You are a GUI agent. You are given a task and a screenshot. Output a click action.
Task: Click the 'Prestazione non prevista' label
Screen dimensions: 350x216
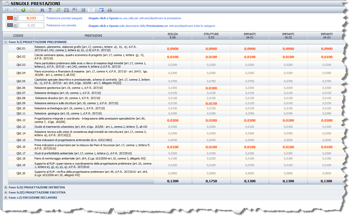pyautogui.click(x=61, y=26)
